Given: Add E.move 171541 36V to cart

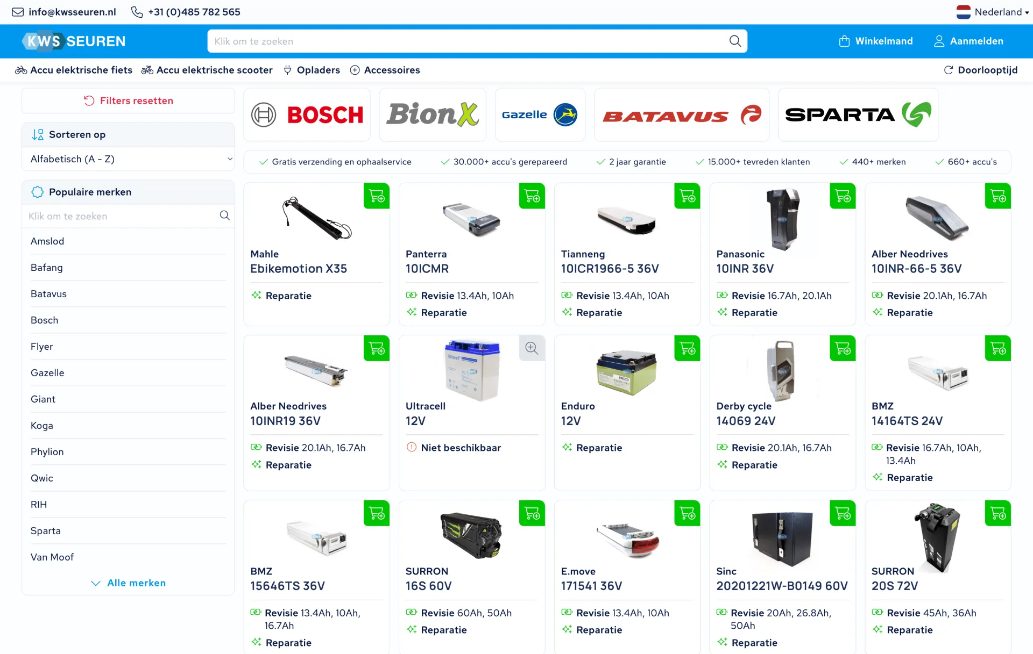Looking at the screenshot, I should [687, 513].
